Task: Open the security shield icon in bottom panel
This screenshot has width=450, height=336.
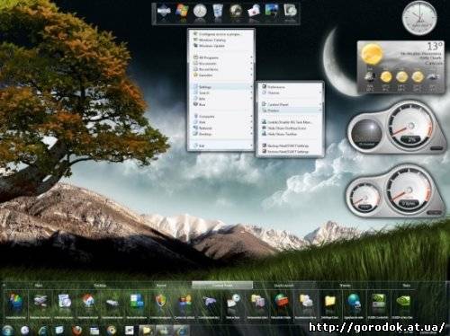Action: (x=161, y=301)
